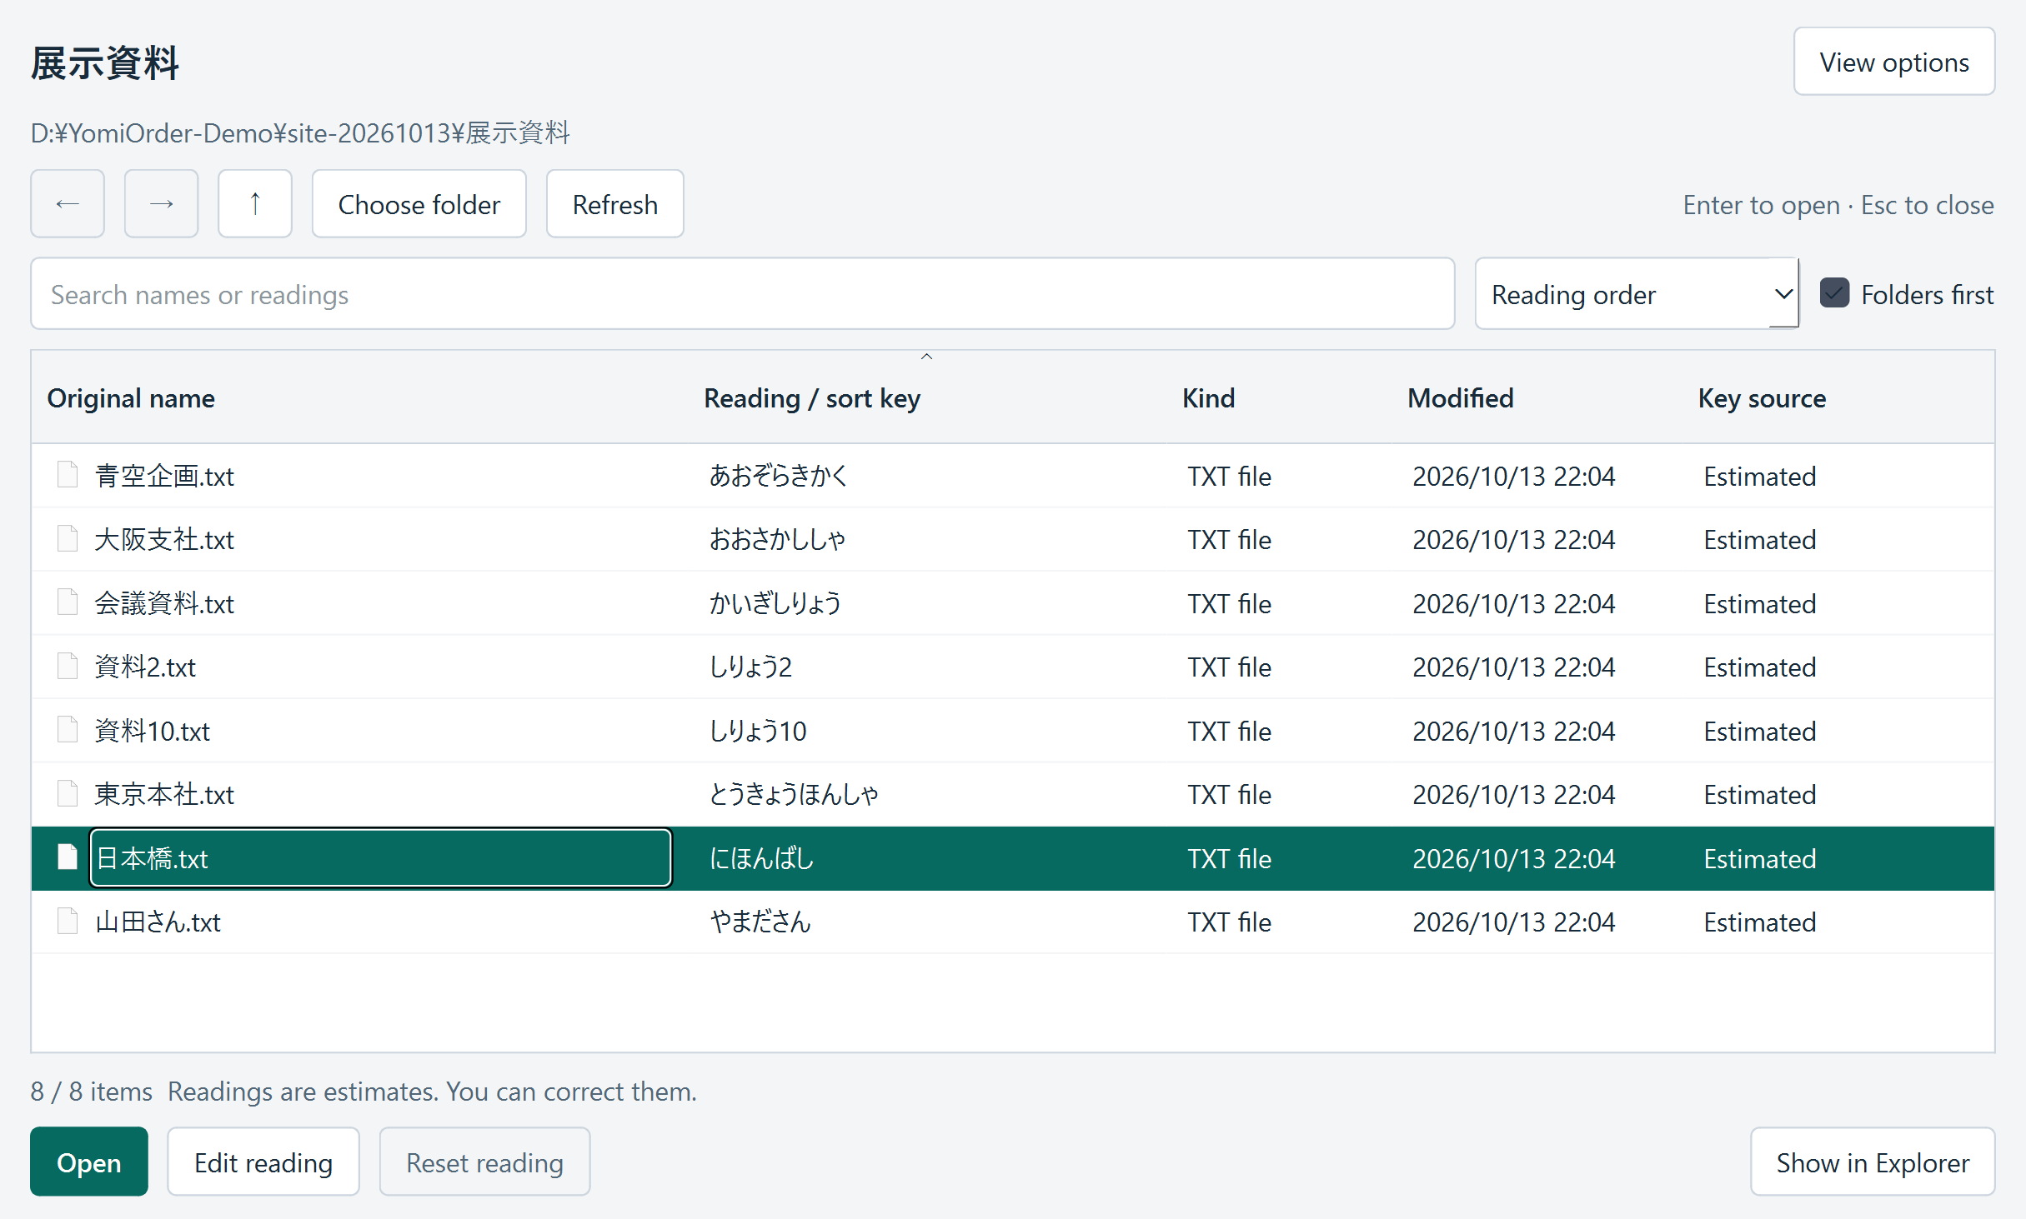Focus the Search names or readings field
Viewport: 2026px width, 1219px height.
pos(743,294)
